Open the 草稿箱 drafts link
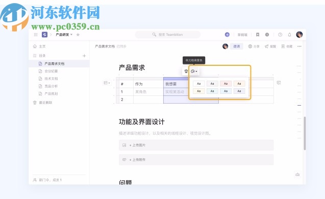Screen dimensions: 325x199 coord(242,35)
